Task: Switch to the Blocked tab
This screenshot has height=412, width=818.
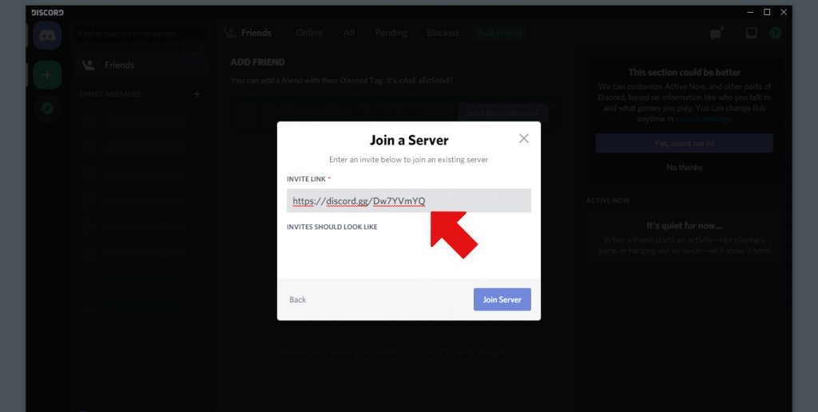Action: pos(443,33)
